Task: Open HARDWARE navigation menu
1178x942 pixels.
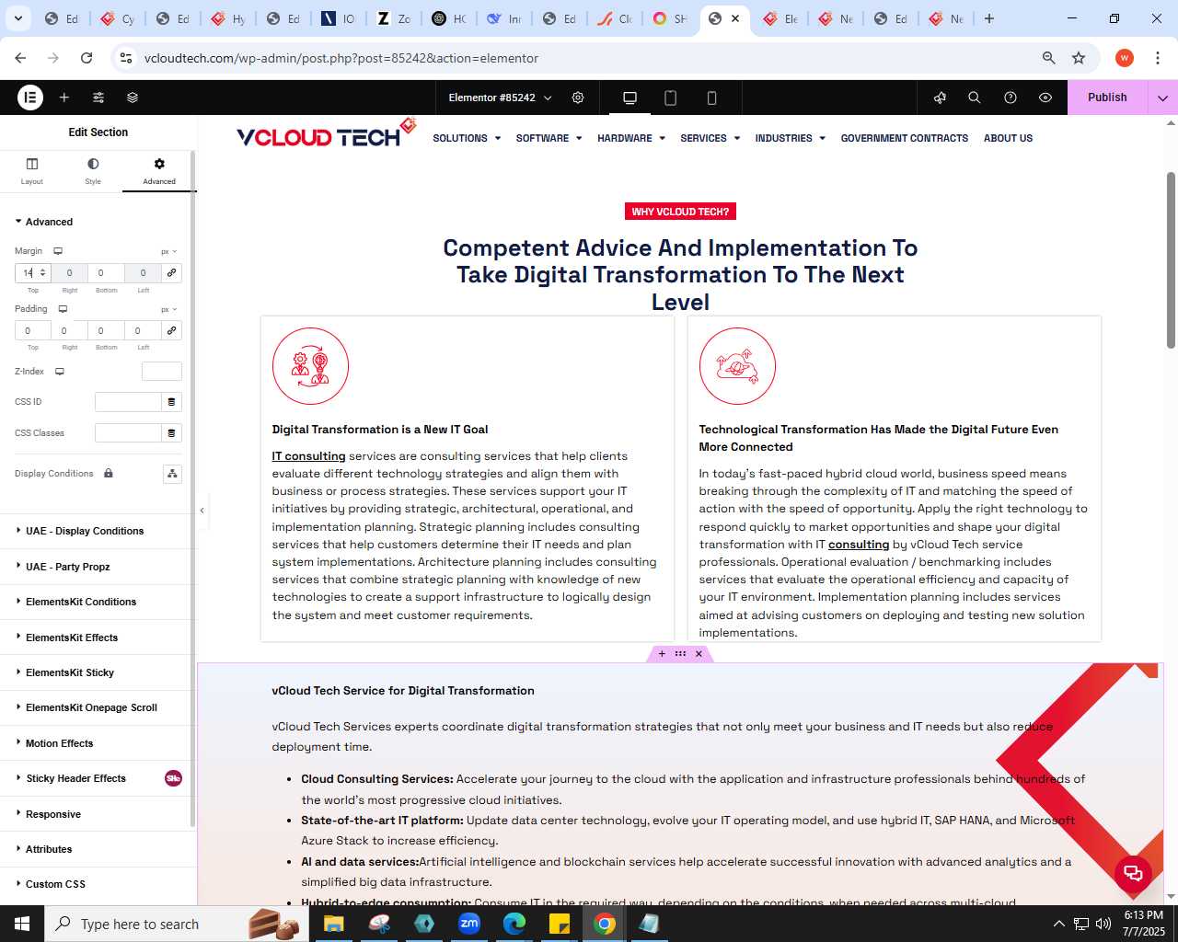Action: tap(631, 138)
